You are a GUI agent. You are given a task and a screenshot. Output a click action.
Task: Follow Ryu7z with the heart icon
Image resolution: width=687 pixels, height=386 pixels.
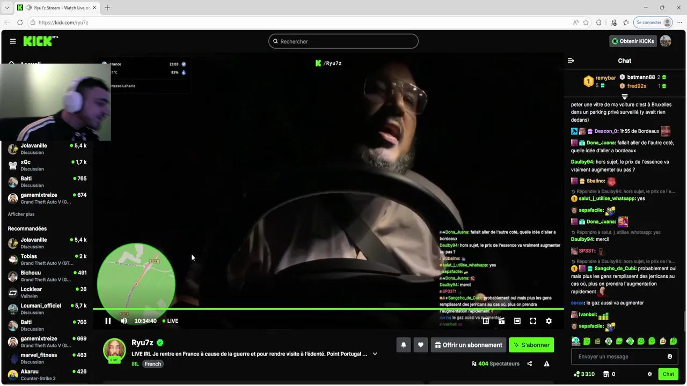[421, 345]
